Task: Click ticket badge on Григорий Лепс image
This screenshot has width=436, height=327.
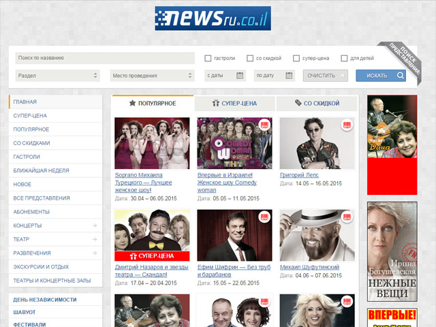Action: [x=347, y=125]
